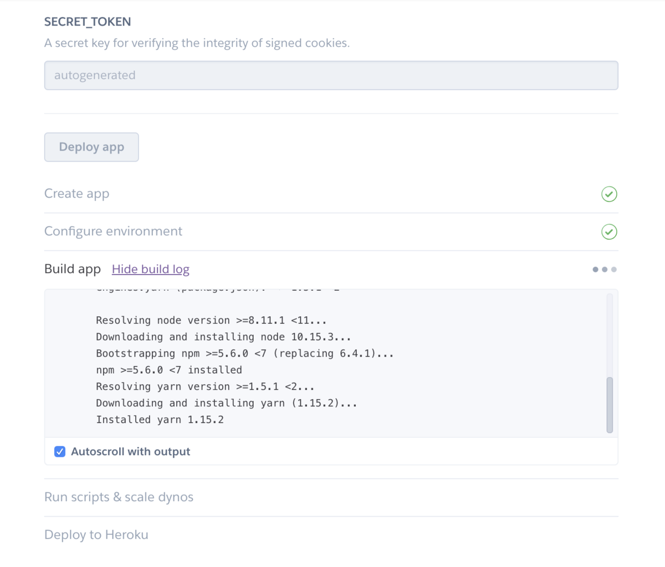Select the Configure environment step label

pyautogui.click(x=113, y=231)
